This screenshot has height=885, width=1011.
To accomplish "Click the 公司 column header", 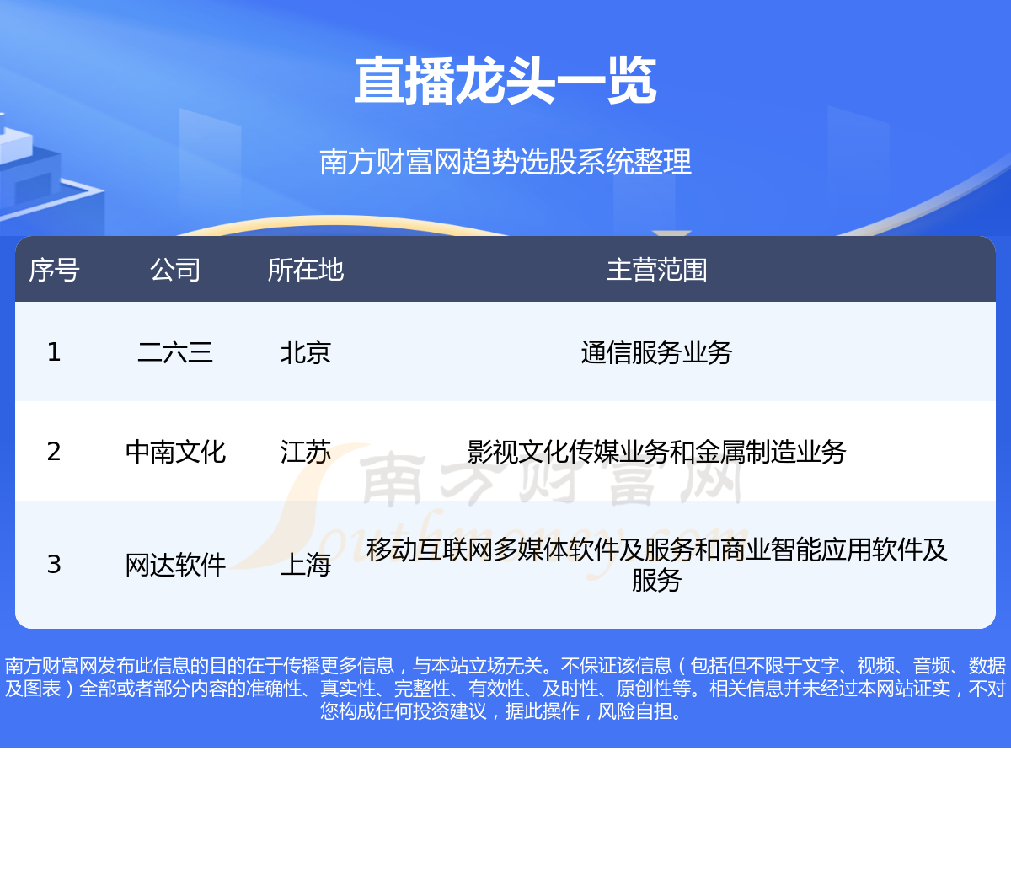I will click(175, 270).
